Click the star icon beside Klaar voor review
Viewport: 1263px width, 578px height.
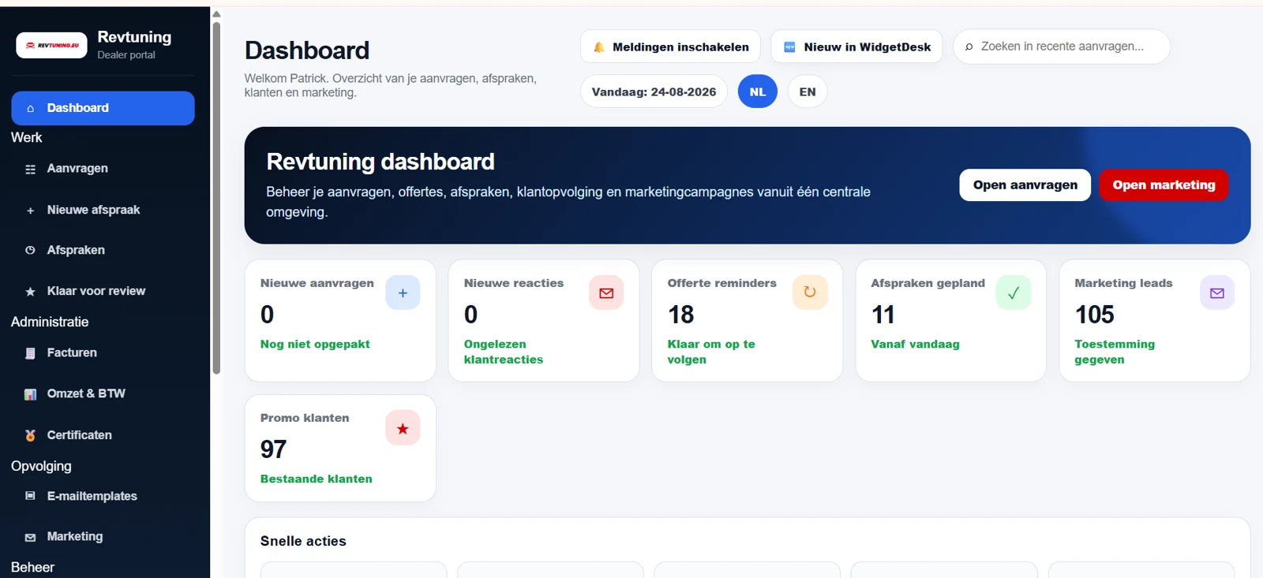click(x=31, y=291)
